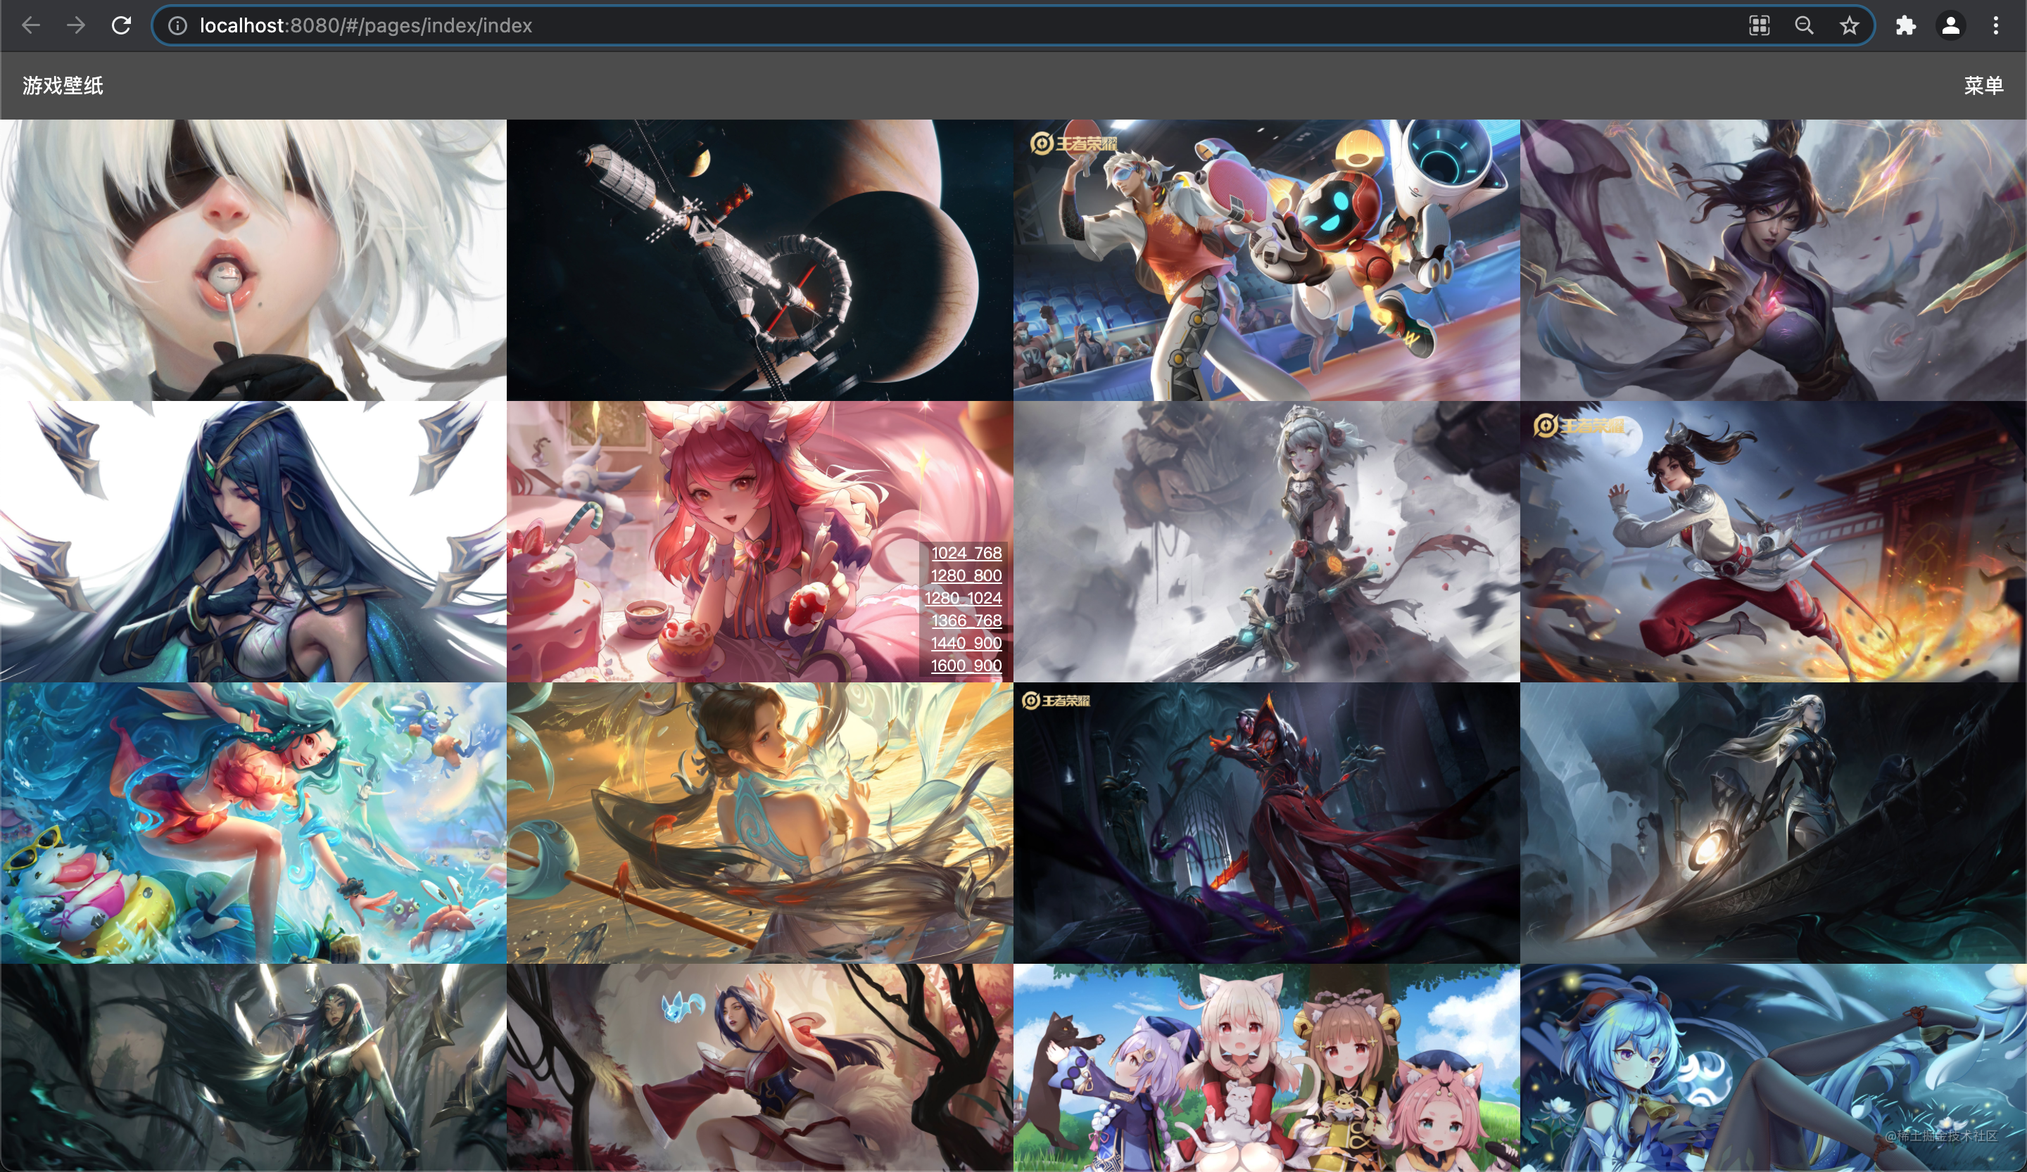Image resolution: width=2027 pixels, height=1172 pixels.
Task: Select the 1280_1024 resolution link
Action: point(963,598)
